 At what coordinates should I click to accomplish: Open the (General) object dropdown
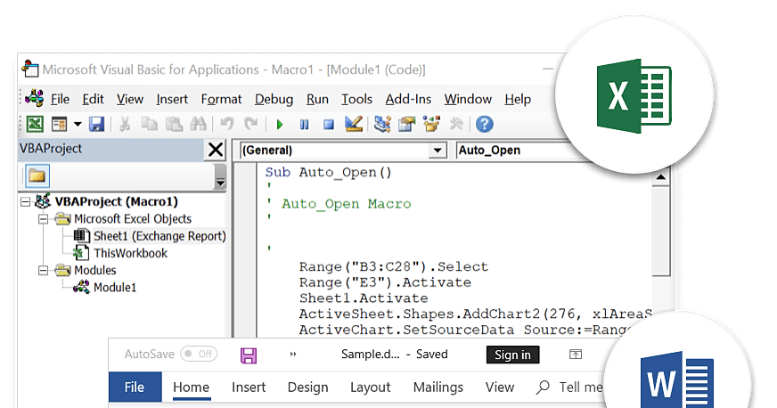click(437, 151)
